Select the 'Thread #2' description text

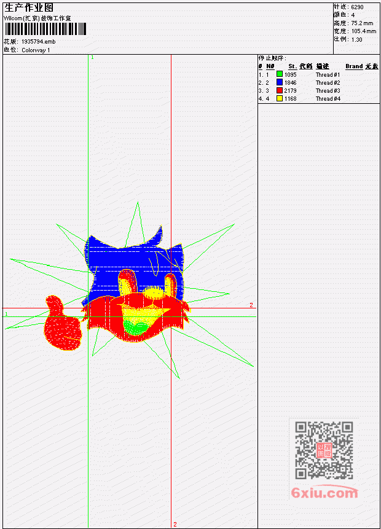tap(328, 83)
